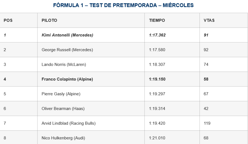Click the 119 laps value
This screenshot has width=248, height=144.
207,123
